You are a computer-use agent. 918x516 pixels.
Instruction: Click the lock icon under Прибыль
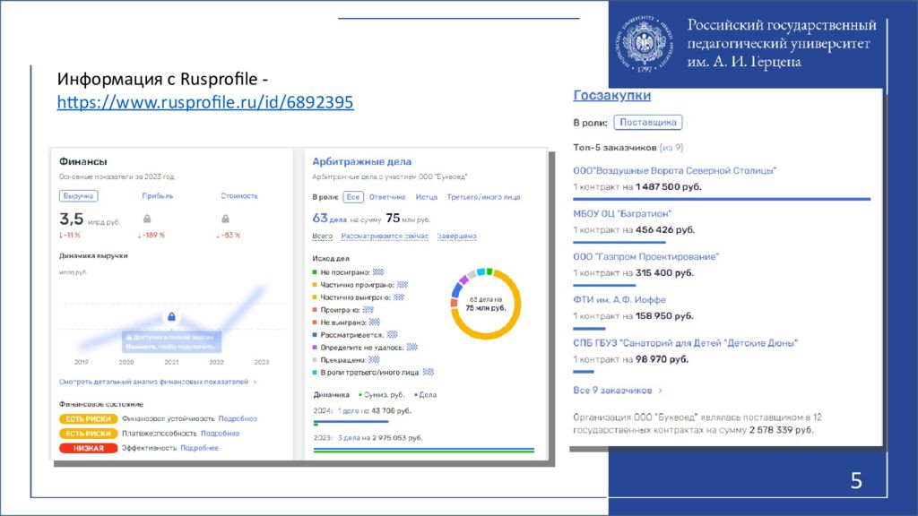pos(147,219)
